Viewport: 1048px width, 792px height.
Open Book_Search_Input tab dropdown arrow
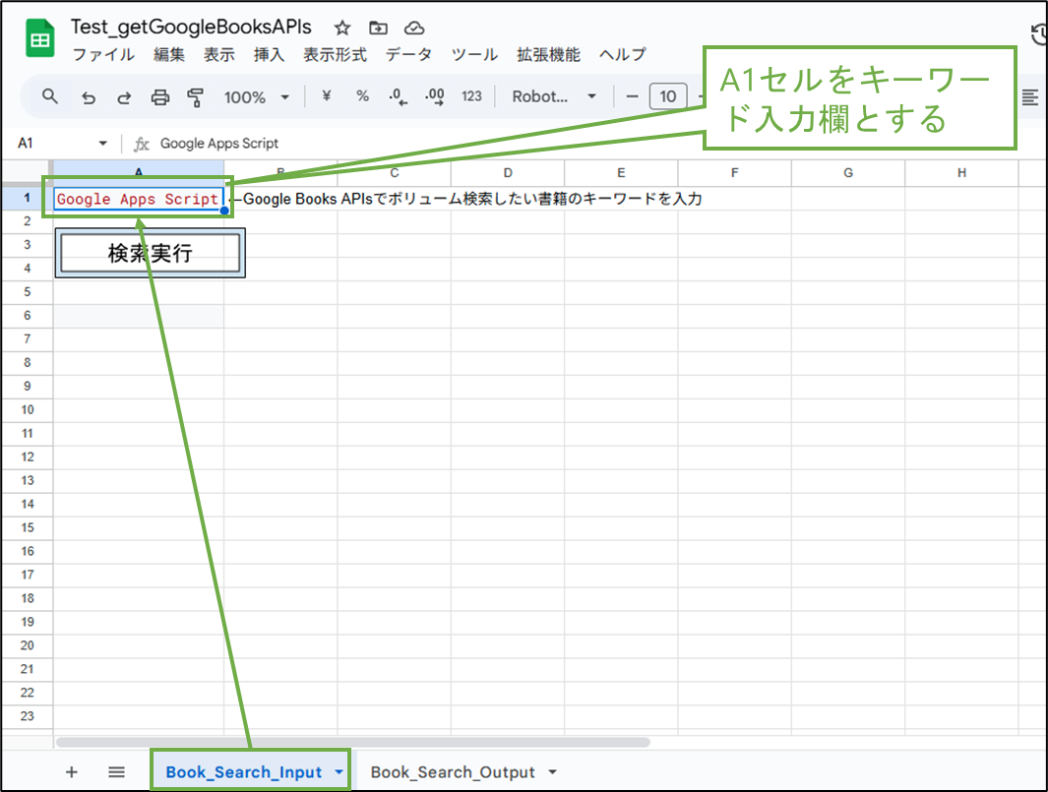pyautogui.click(x=339, y=772)
